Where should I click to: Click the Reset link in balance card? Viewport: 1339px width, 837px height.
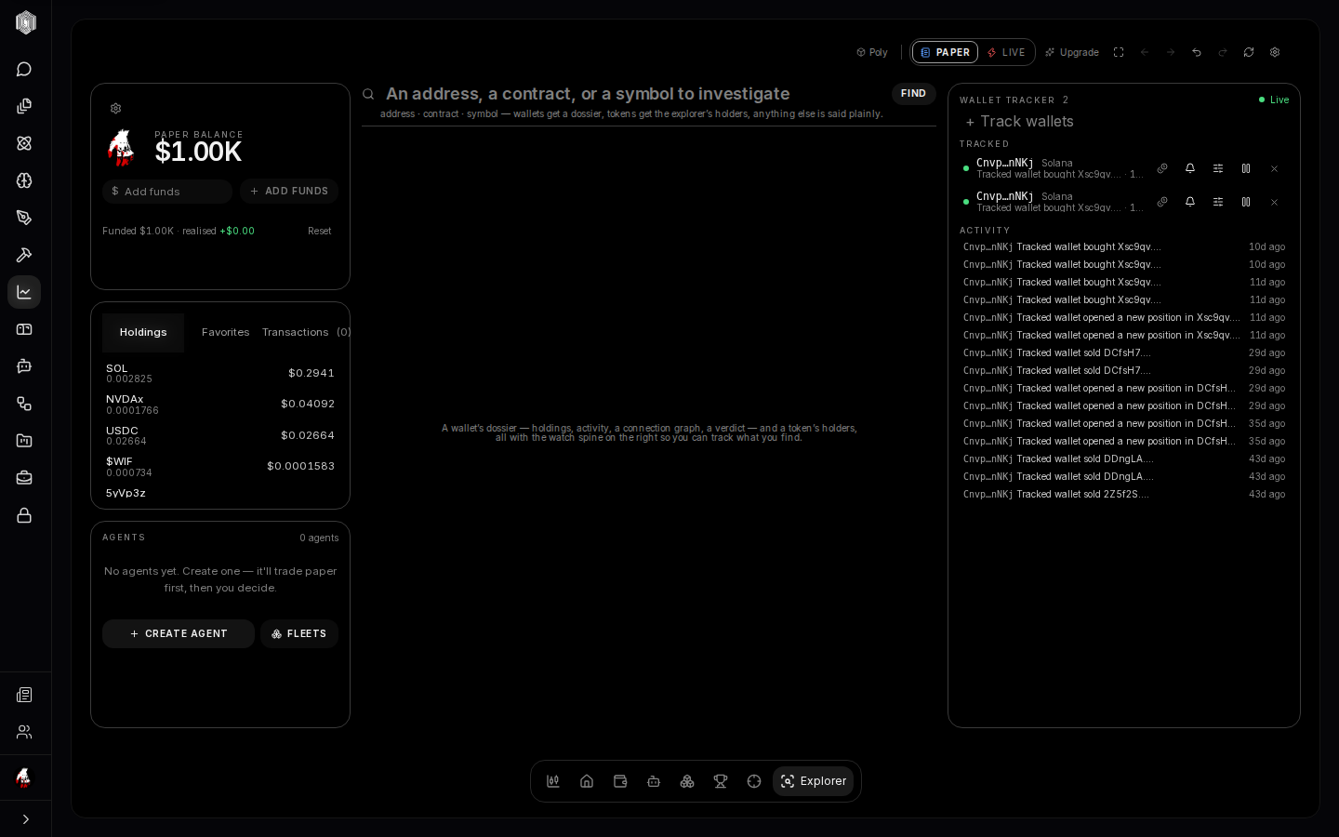click(x=319, y=231)
